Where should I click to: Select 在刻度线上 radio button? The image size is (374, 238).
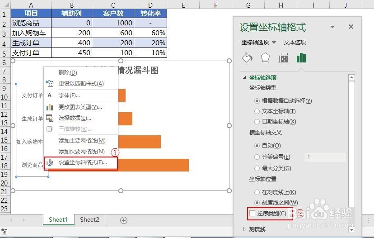point(257,192)
